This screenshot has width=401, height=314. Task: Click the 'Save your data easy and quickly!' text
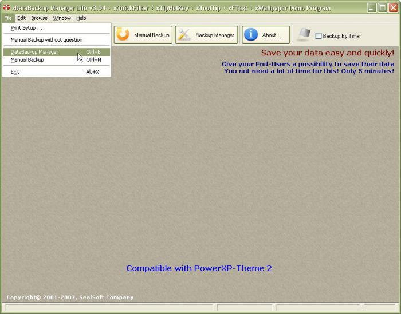328,53
